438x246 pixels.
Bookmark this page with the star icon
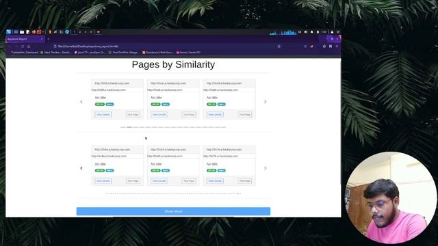(x=279, y=46)
